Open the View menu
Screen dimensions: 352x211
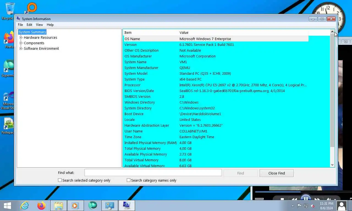pyautogui.click(x=39, y=24)
